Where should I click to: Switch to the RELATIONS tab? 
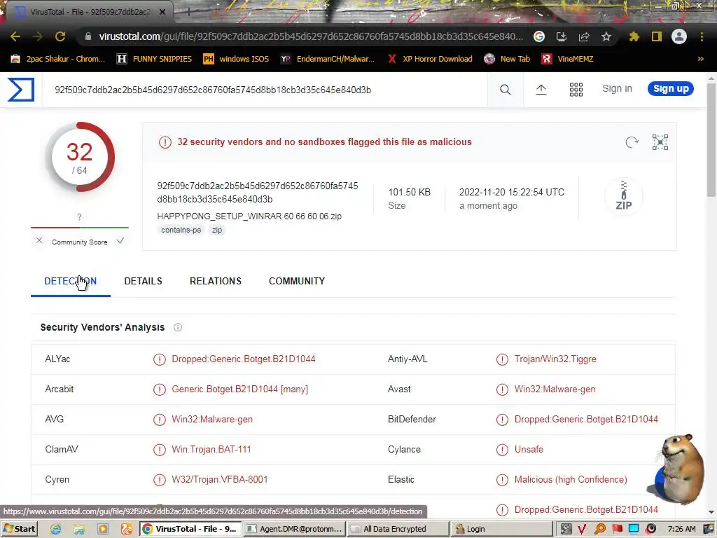point(216,282)
